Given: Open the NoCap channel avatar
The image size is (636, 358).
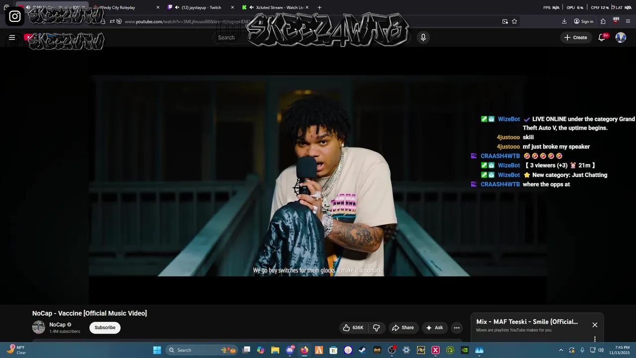Looking at the screenshot, I should click(x=39, y=327).
